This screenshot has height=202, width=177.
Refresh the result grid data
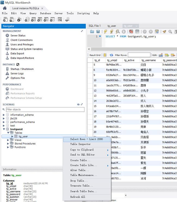pyautogui.click(x=111, y=55)
